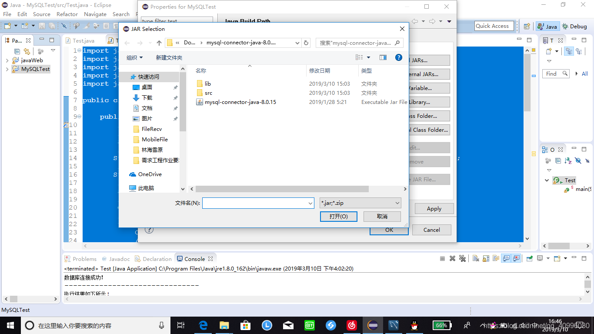Click the up-folder arrow in JAR Selection

tap(159, 43)
